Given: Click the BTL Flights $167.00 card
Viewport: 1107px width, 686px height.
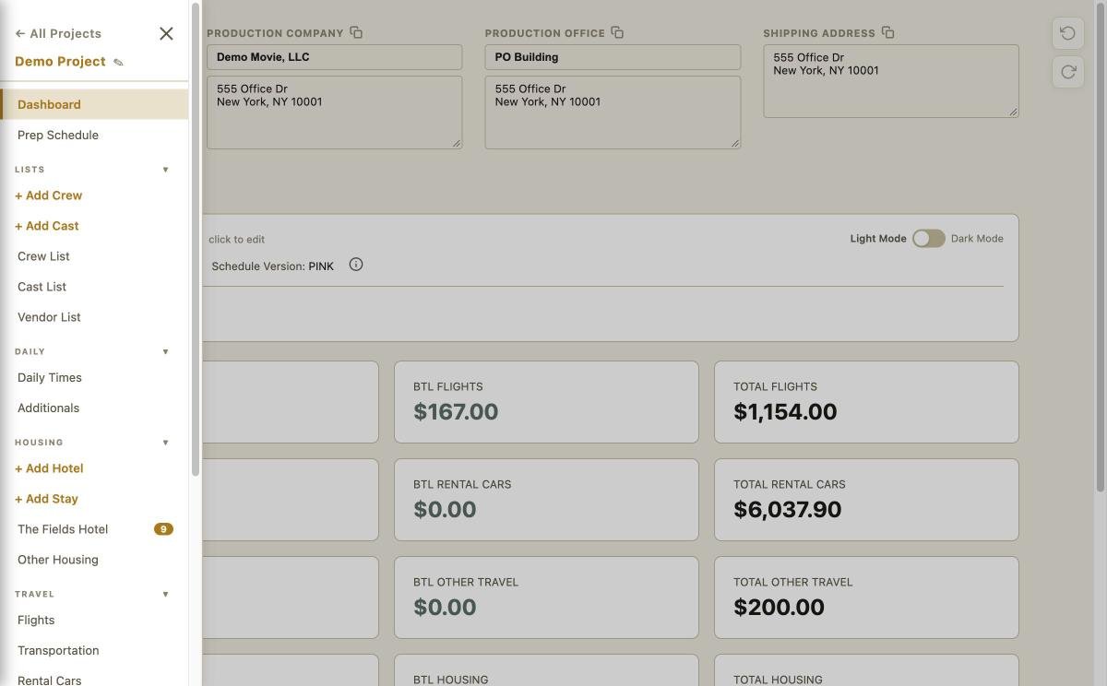Looking at the screenshot, I should coord(546,402).
